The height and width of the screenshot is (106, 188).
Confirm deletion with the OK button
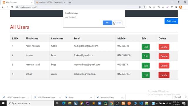coord(108,23)
